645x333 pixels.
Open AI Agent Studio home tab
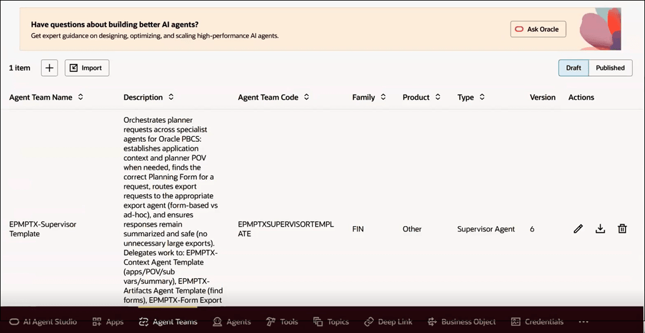point(42,322)
